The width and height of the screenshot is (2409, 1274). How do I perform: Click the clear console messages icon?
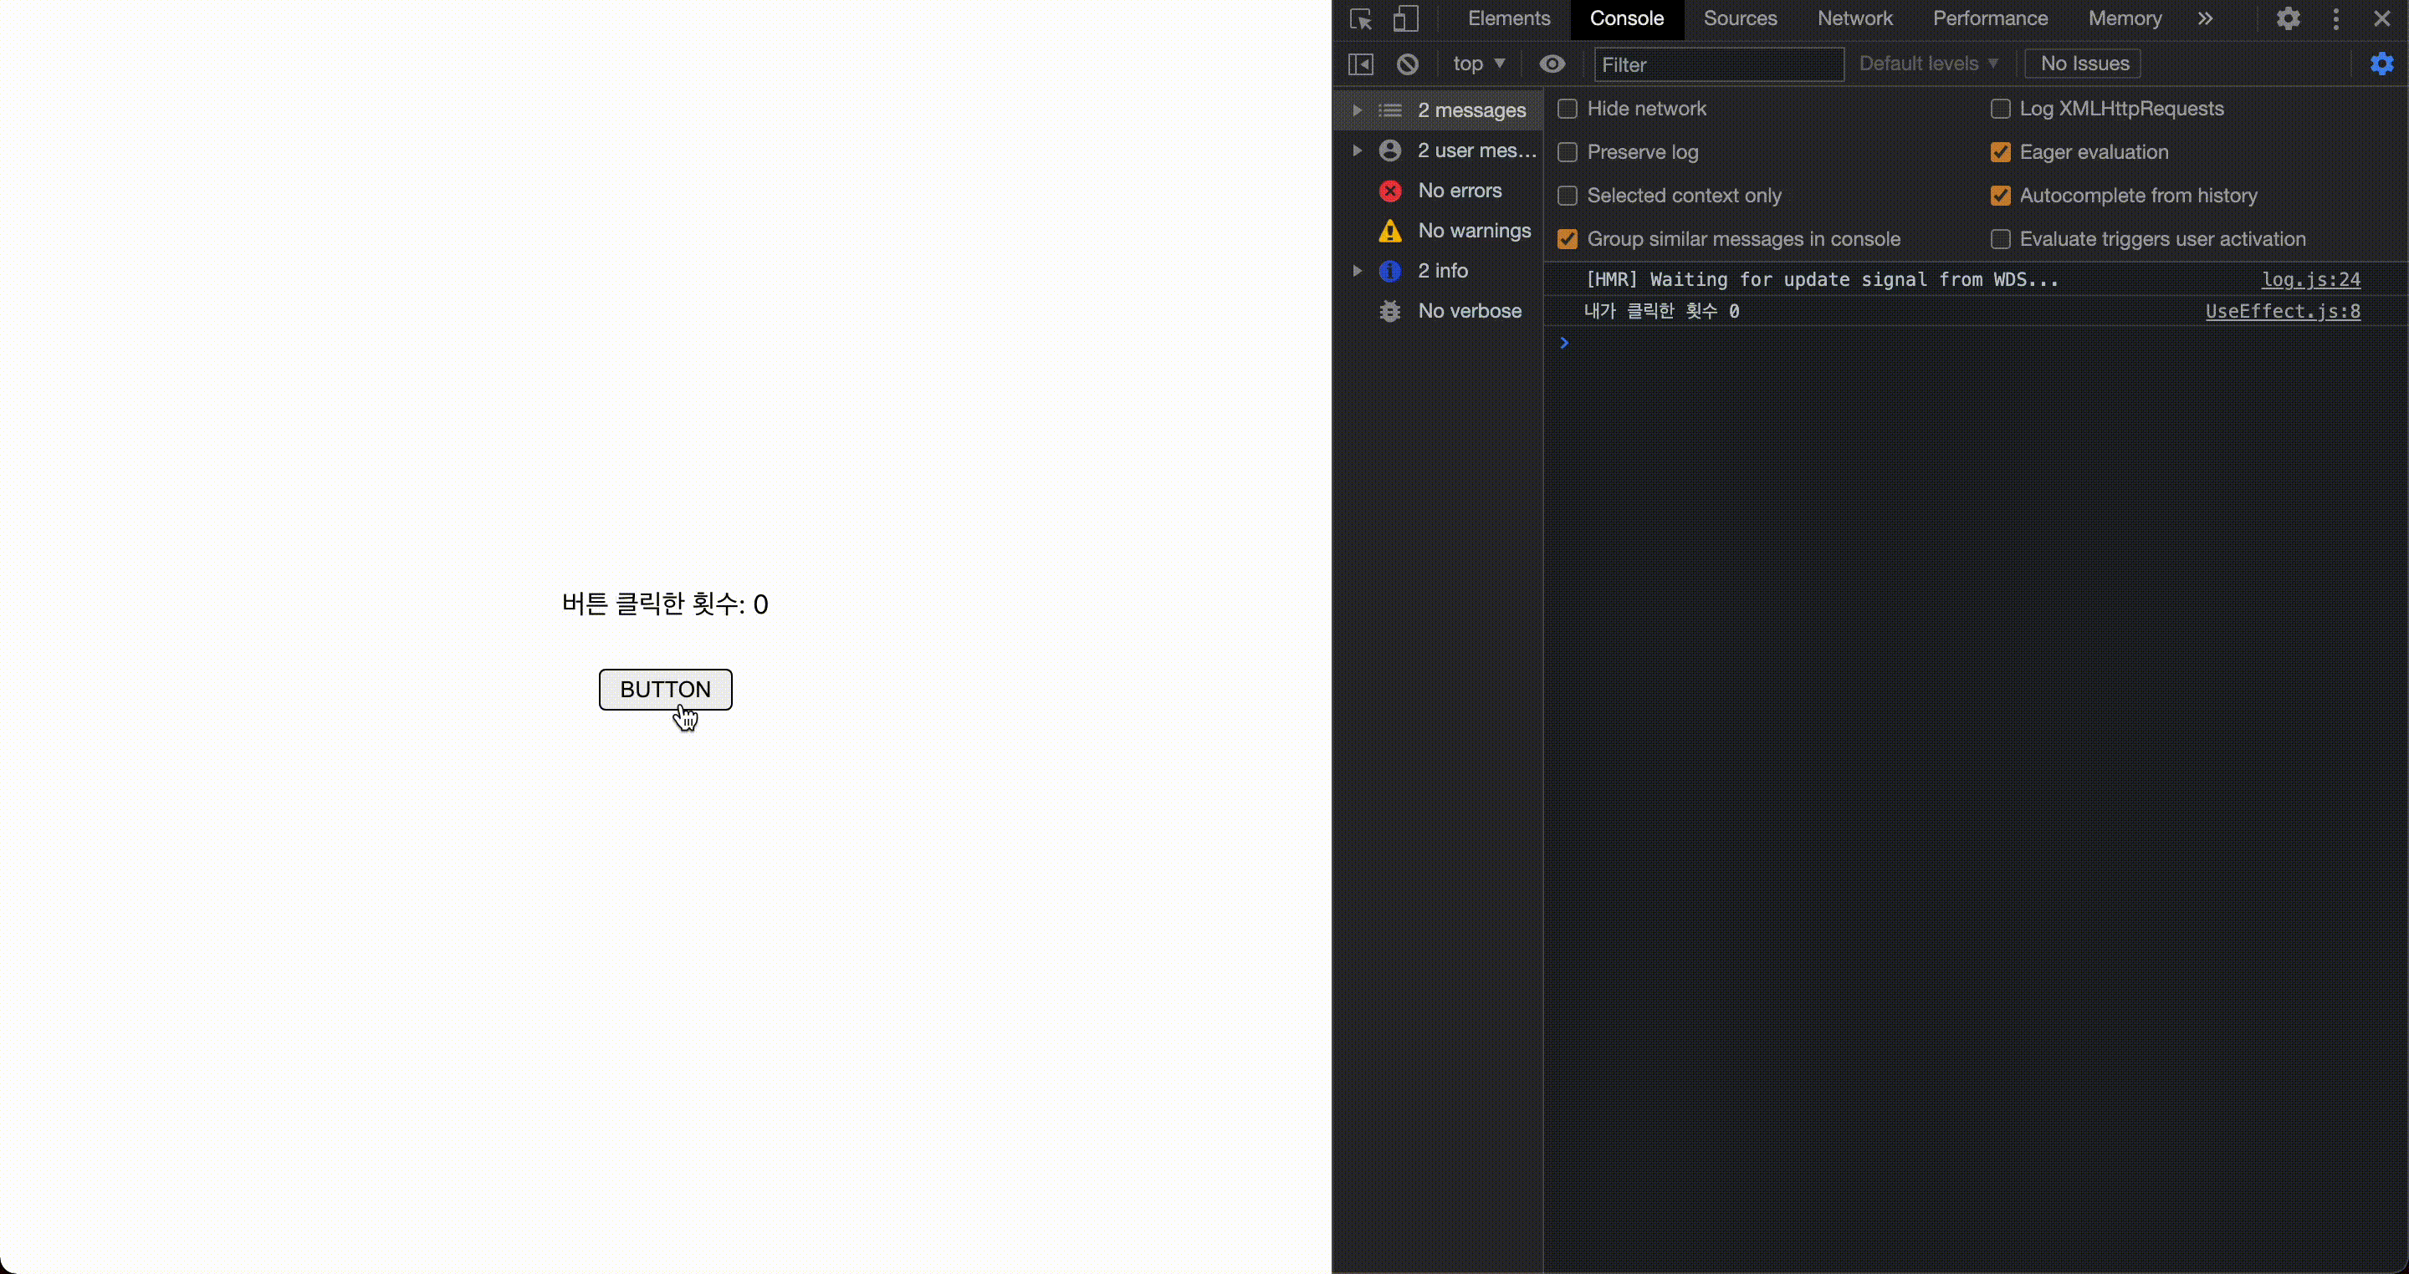click(1407, 64)
